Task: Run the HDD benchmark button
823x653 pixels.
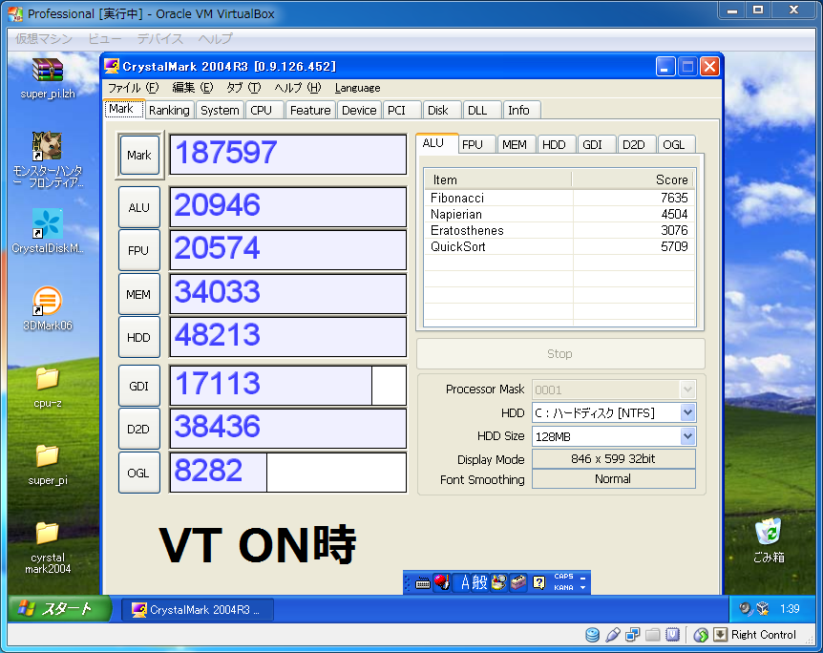Action: 138,338
